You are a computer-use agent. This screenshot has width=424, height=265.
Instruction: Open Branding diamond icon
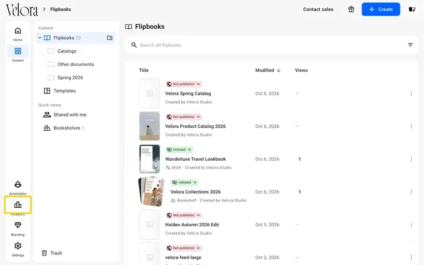18,225
